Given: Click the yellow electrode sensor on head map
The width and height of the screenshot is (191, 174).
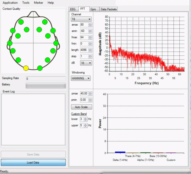Looking at the screenshot, I should 26,68.
